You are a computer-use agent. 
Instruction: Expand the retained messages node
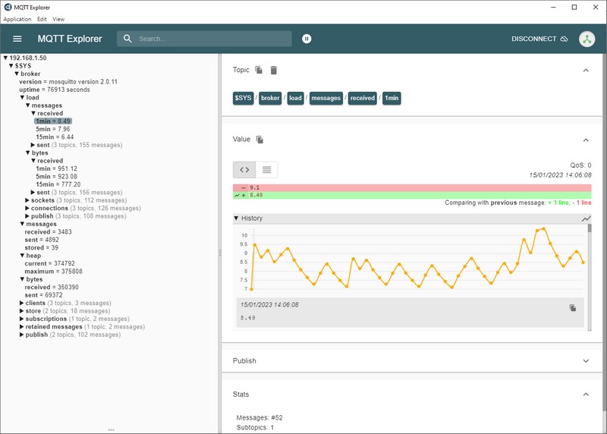[x=22, y=327]
